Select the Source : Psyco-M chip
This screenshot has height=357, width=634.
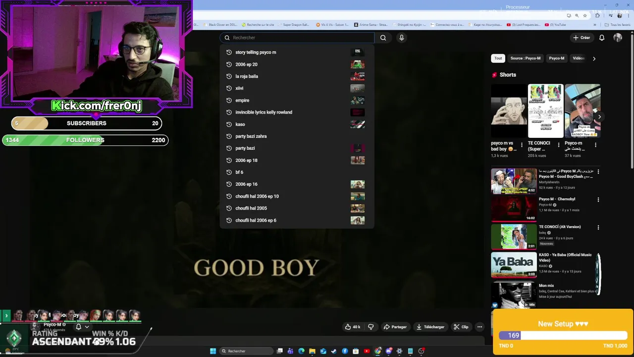tap(526, 59)
